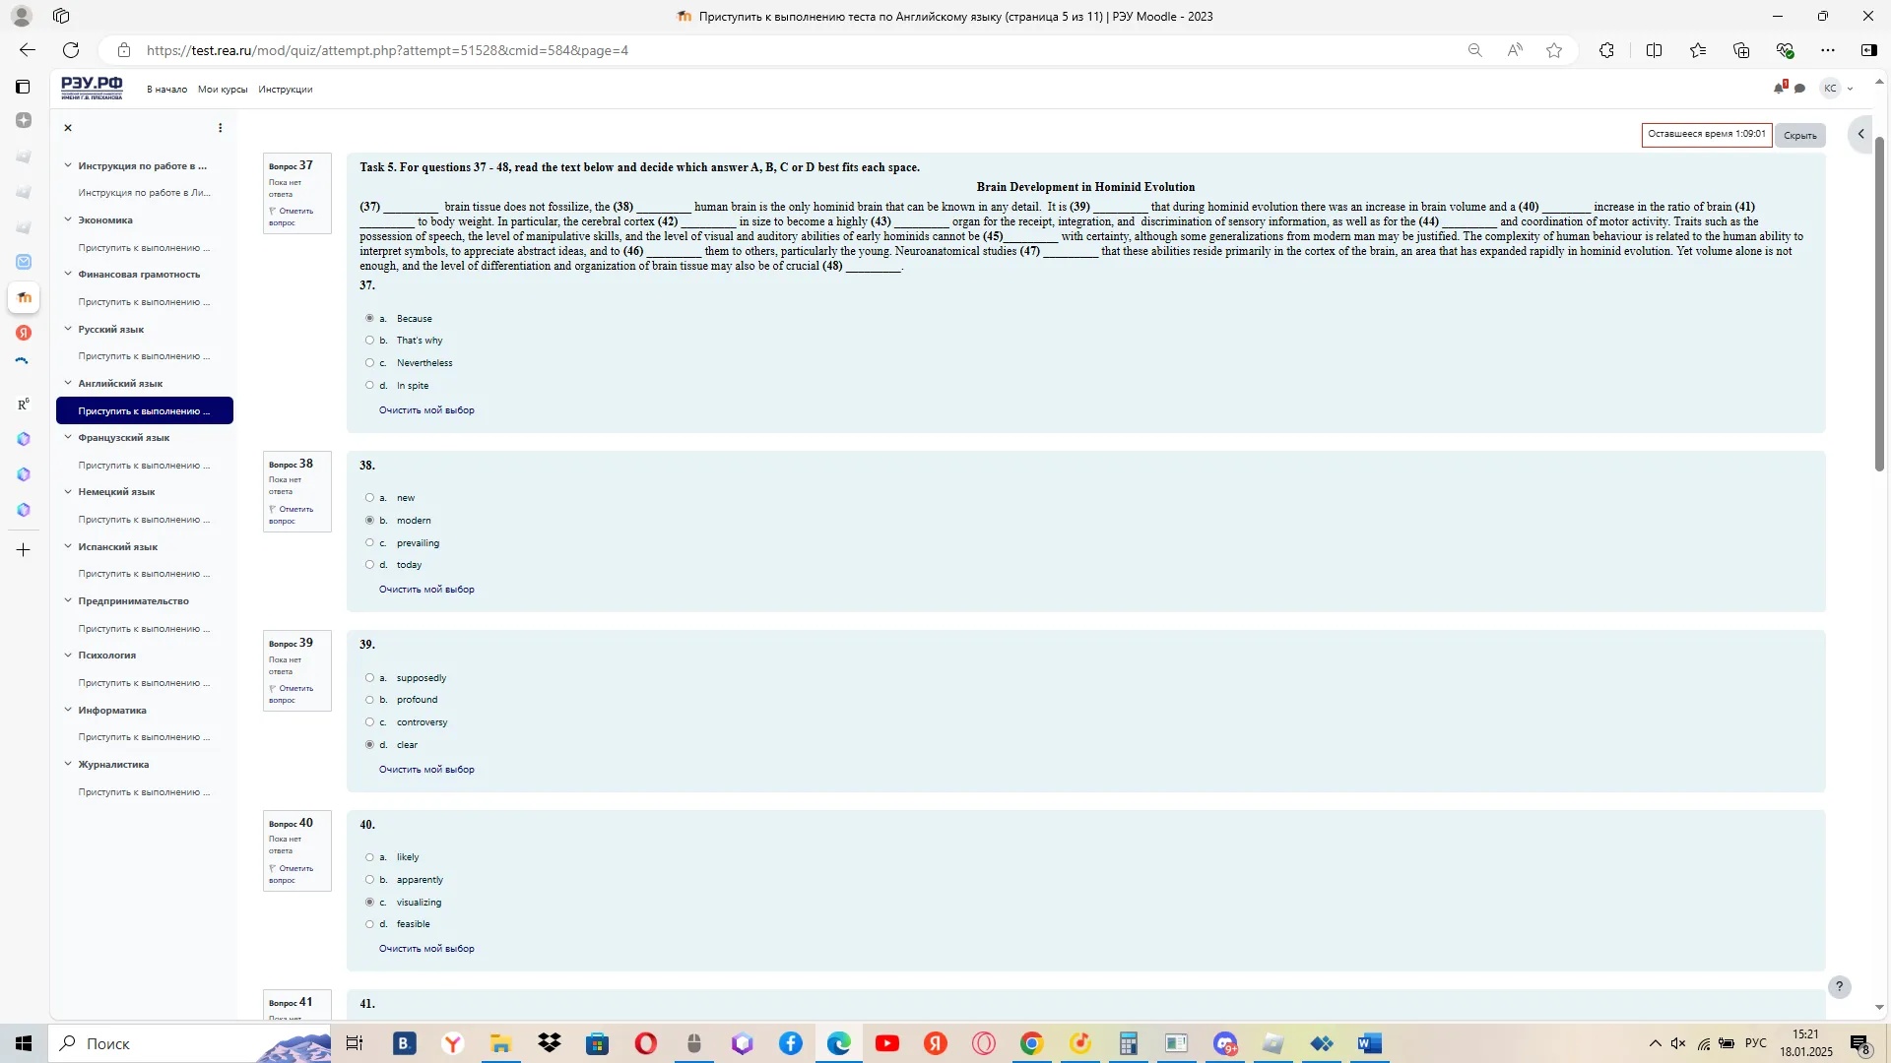Screen dimensions: 1891x1063
Task: Open YouTube from the taskbar
Action: 886,1043
